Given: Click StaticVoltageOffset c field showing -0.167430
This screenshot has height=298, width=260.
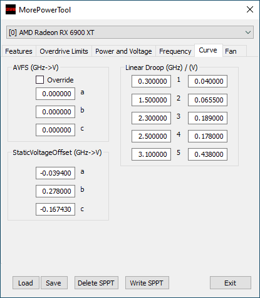Looking at the screenshot, I should pyautogui.click(x=55, y=209).
